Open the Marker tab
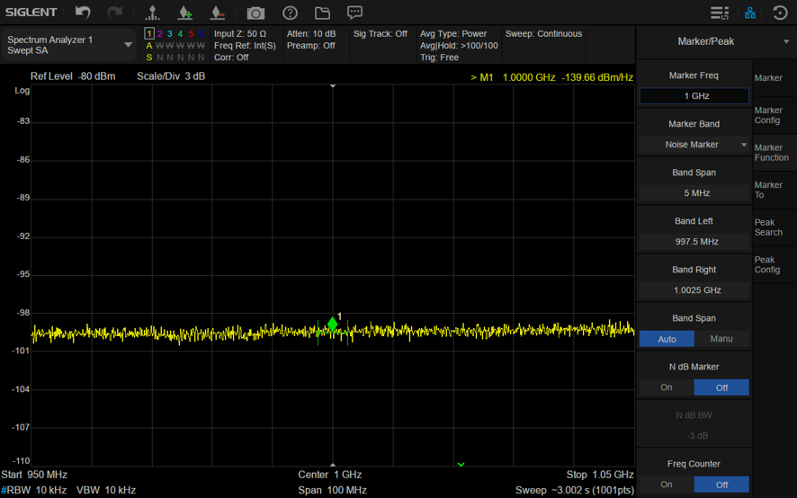The image size is (797, 498). (775, 77)
